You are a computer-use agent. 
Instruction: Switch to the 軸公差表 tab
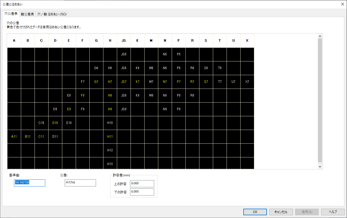(x=27, y=14)
